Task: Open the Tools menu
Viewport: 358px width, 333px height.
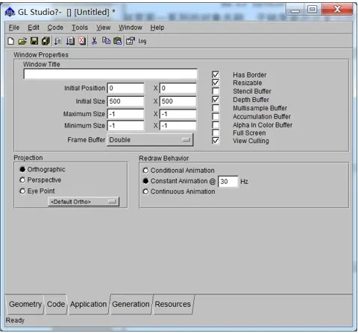Action: [80, 28]
